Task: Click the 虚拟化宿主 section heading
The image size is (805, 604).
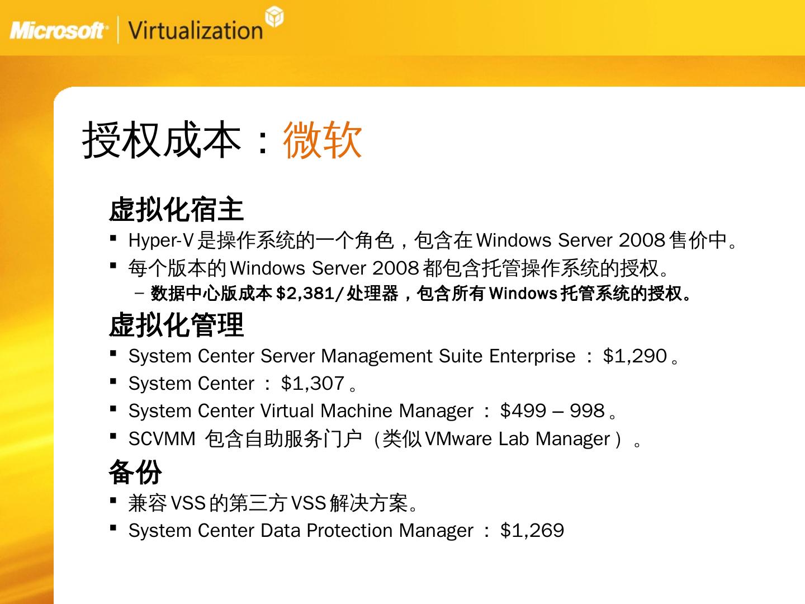Action: coord(176,210)
